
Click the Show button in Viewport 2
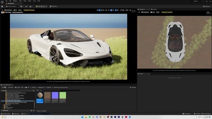pyautogui.click(x=158, y=12)
